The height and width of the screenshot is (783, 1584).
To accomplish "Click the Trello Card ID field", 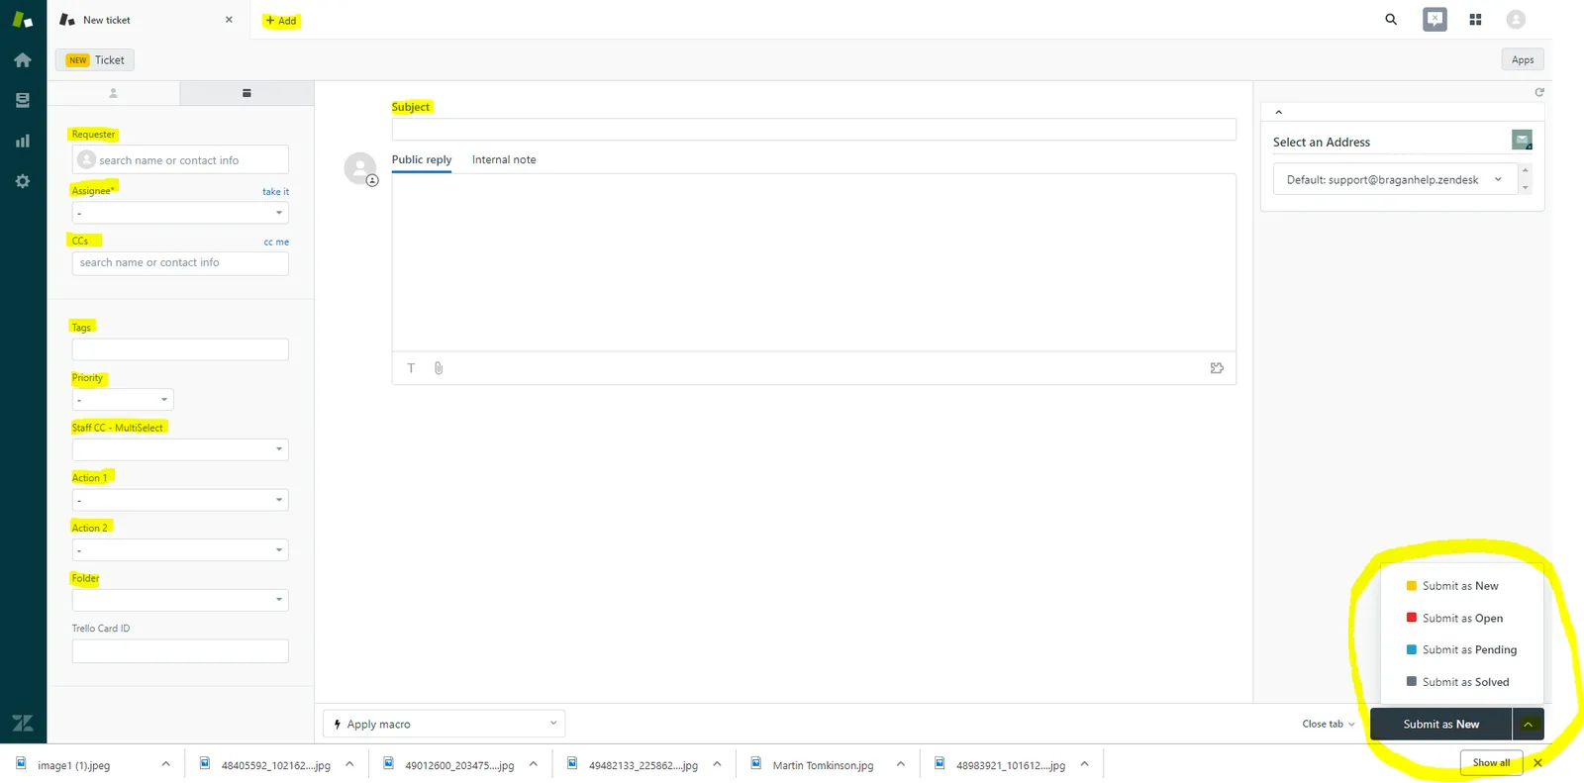I will pos(180,651).
